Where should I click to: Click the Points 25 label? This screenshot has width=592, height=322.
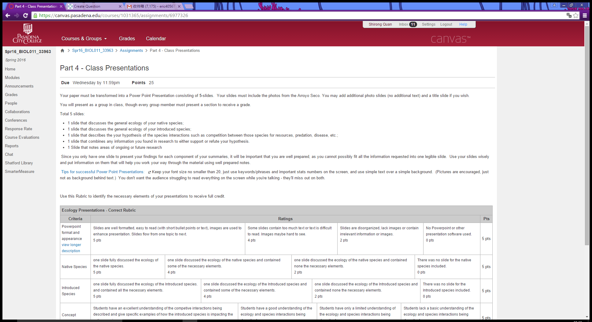click(143, 83)
